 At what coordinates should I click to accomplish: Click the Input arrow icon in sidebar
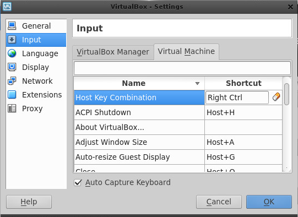12,40
